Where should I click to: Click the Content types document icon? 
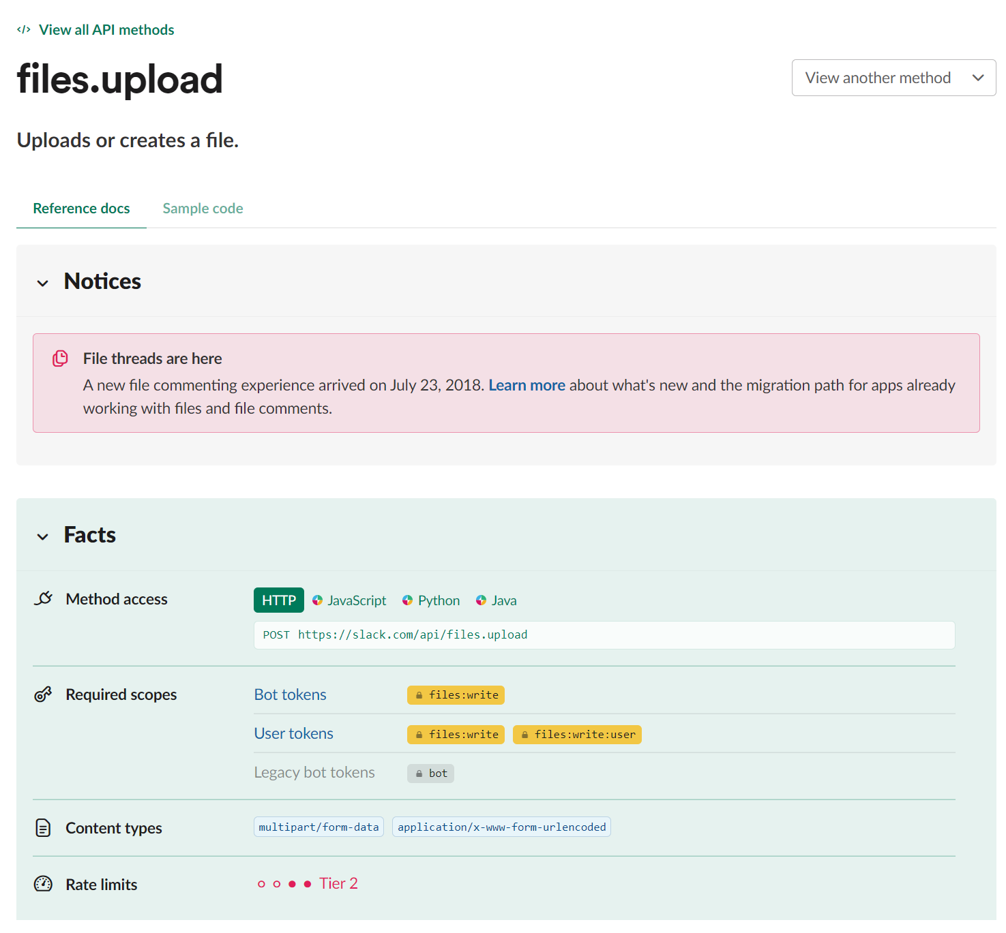pyautogui.click(x=43, y=828)
